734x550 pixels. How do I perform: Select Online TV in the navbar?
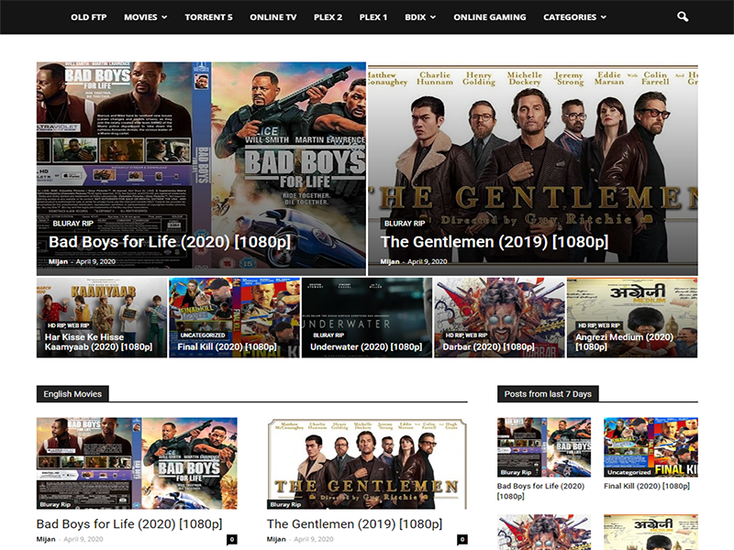(x=272, y=17)
